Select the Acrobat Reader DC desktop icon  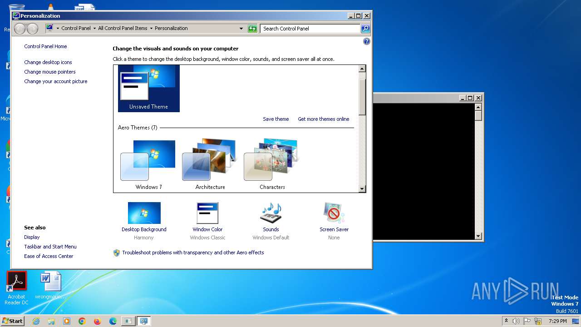click(16, 288)
